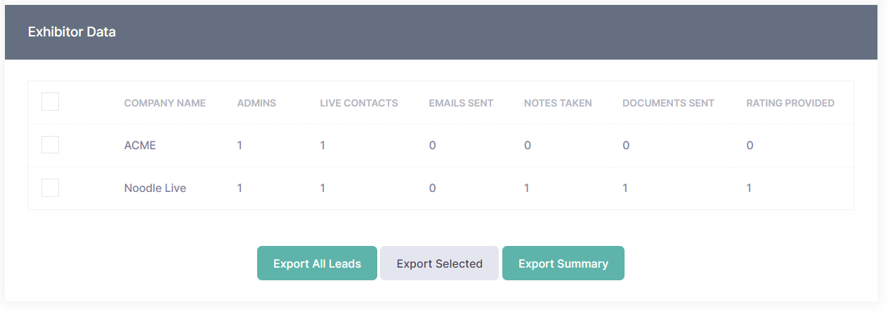Click Noodle Live's Notes Taken value

pos(527,188)
